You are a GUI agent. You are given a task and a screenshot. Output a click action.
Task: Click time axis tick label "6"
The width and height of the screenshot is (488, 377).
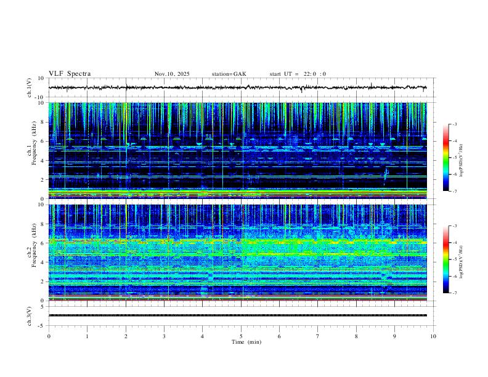279,336
